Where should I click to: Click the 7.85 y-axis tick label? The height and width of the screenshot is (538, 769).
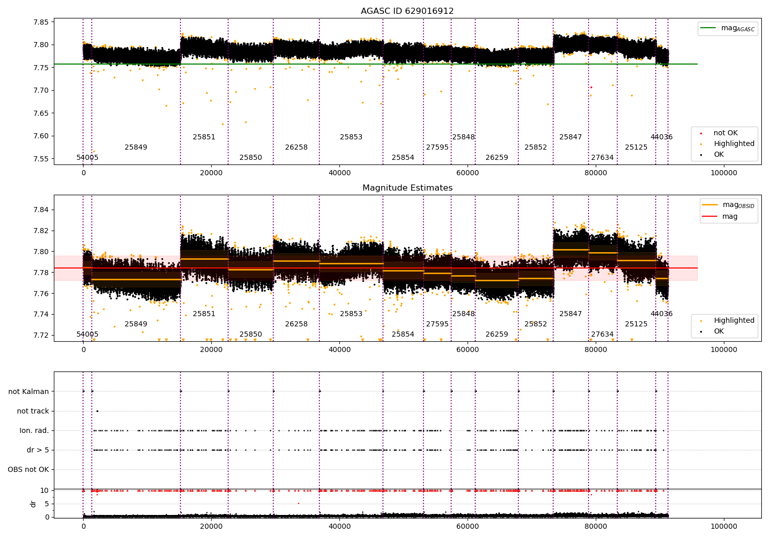(42, 23)
